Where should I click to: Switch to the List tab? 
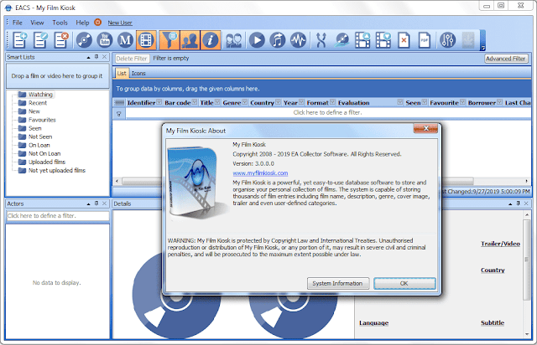(x=122, y=73)
